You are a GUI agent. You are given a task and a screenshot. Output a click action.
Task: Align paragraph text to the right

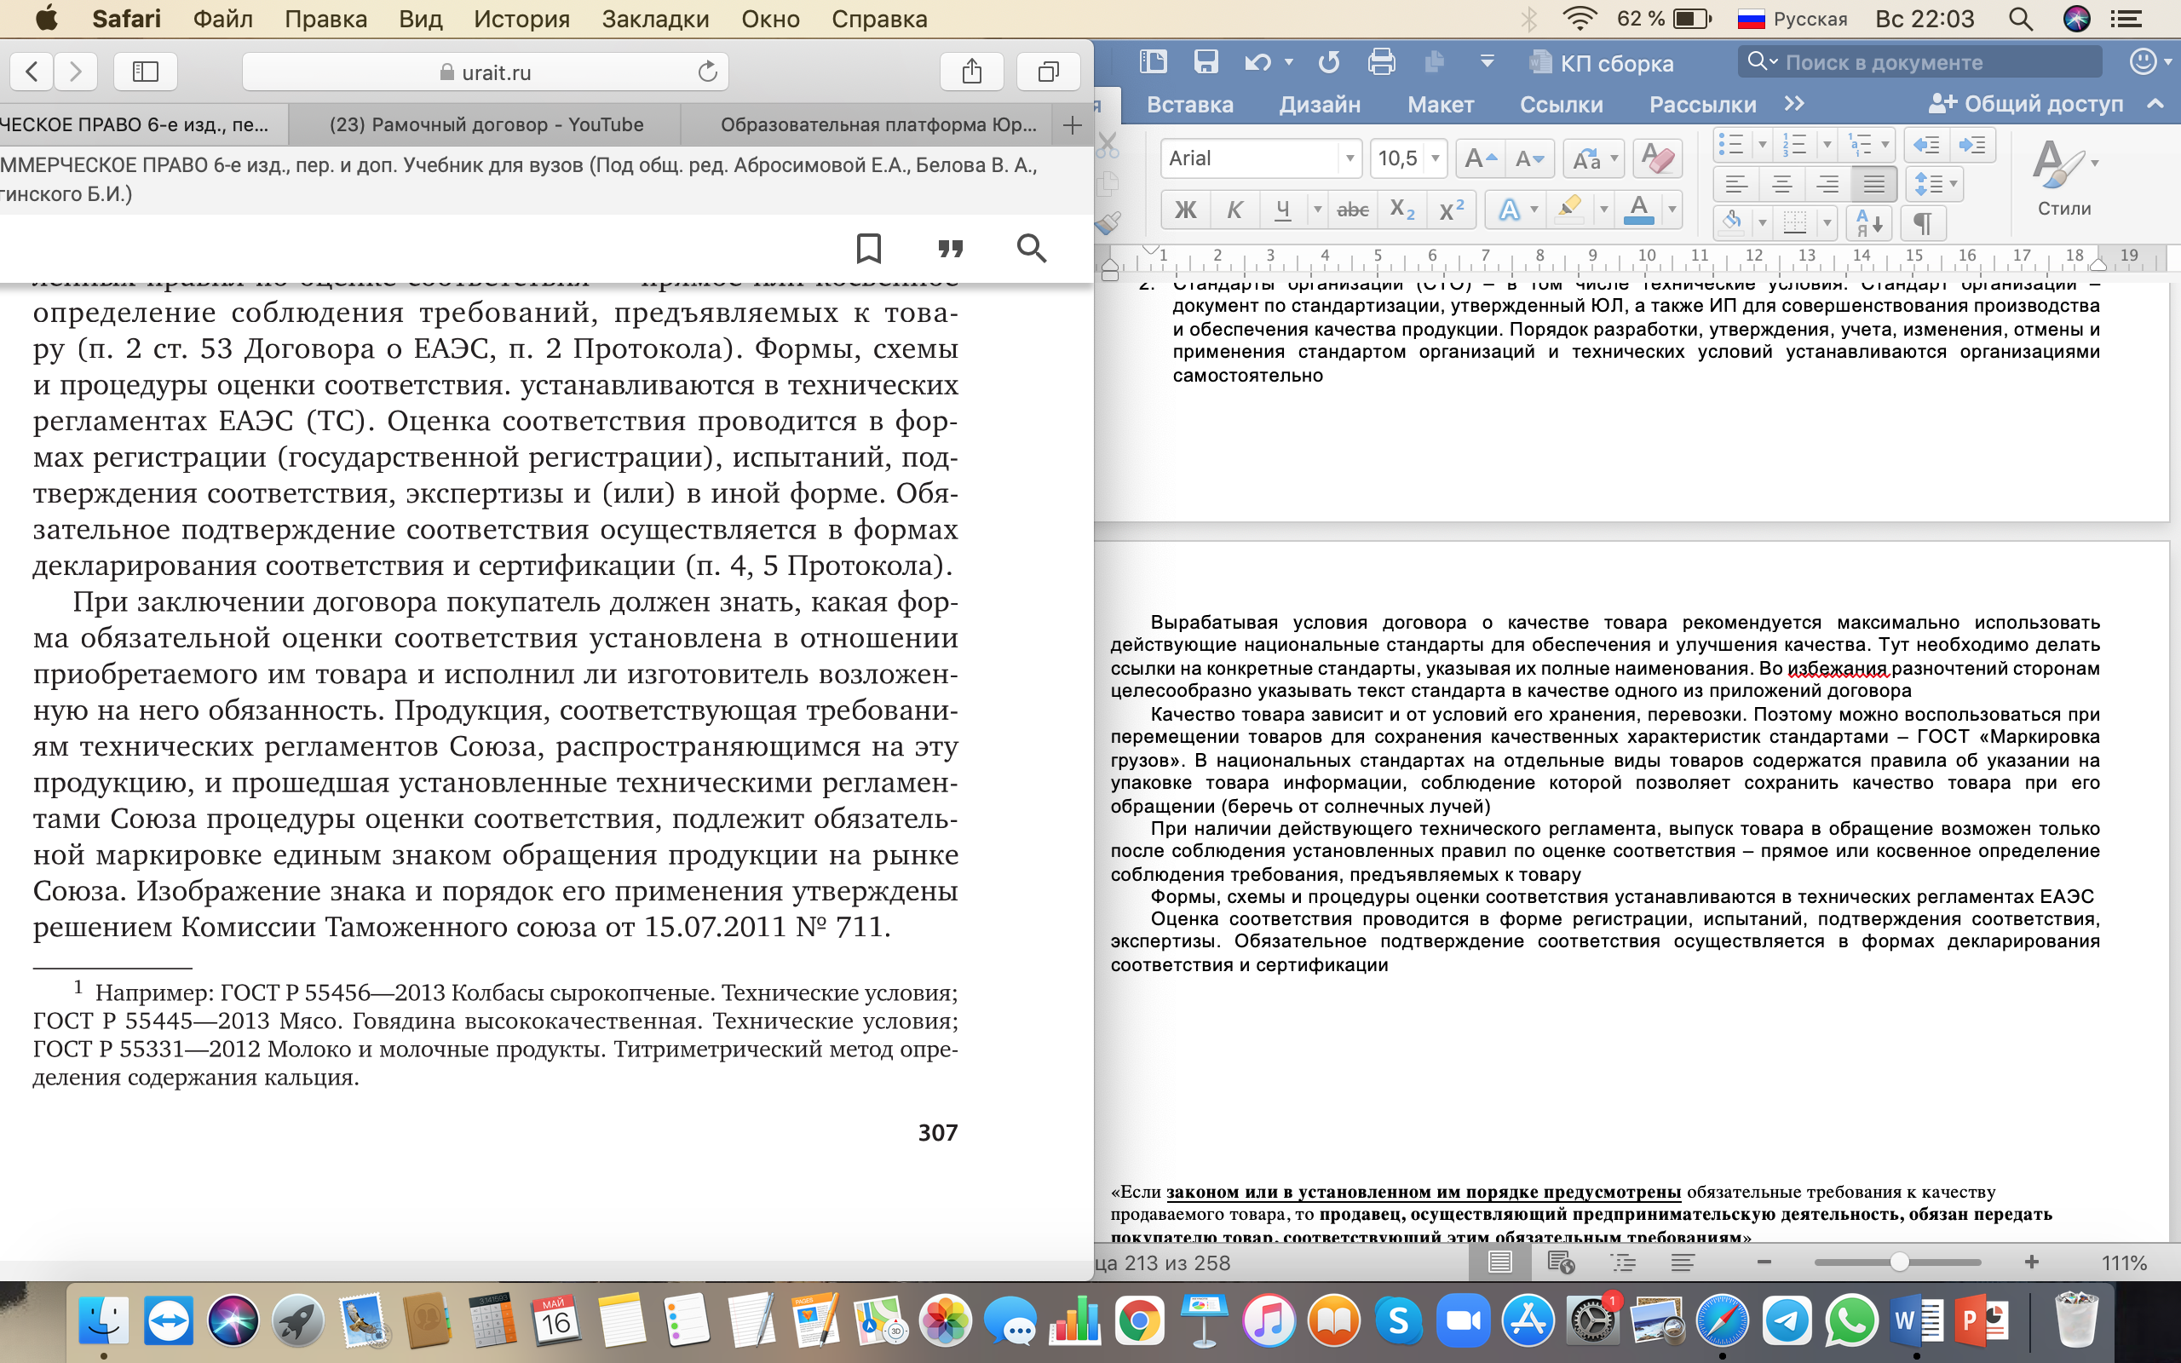(1827, 185)
